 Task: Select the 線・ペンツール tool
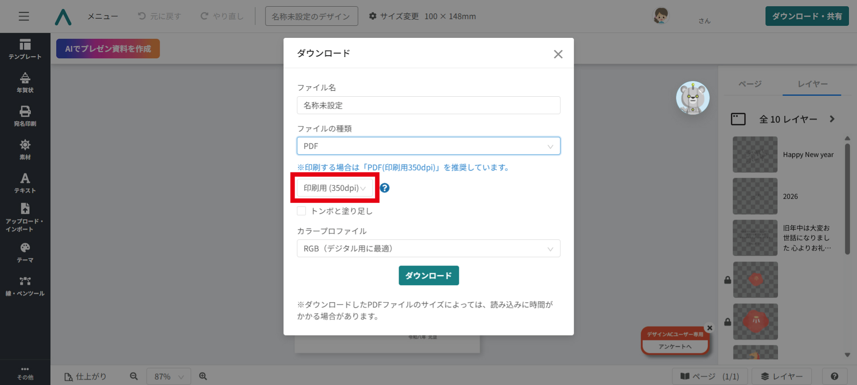pyautogui.click(x=25, y=286)
